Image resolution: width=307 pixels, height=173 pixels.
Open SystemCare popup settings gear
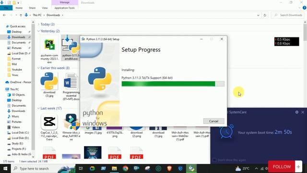(297, 112)
